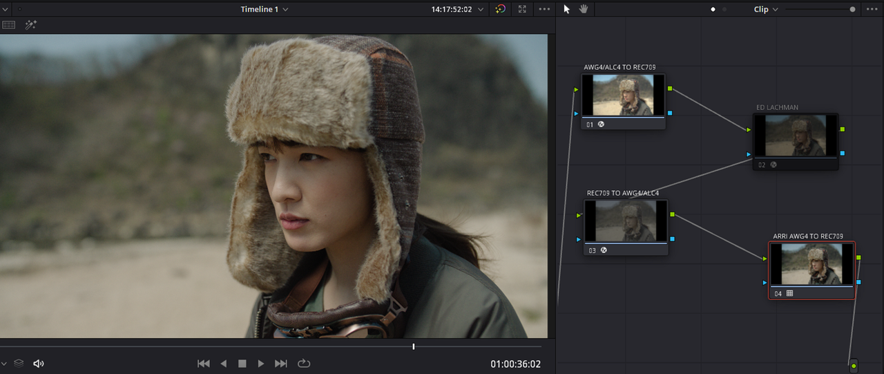Viewport: 884px width, 374px height.
Task: Open the viewer three-dot options menu
Action: [544, 9]
